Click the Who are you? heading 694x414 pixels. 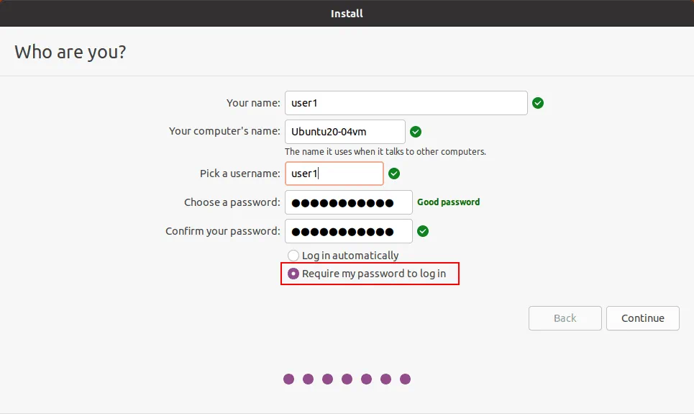(x=70, y=52)
